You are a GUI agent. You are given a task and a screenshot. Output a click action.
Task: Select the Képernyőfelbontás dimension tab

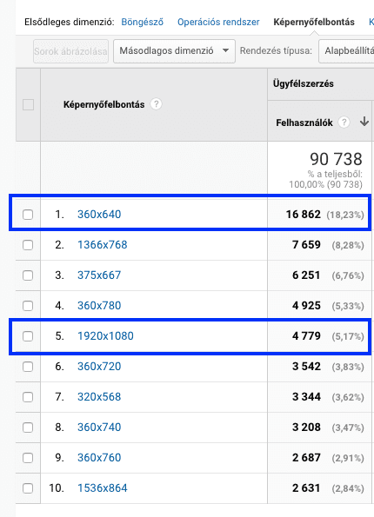pos(314,22)
